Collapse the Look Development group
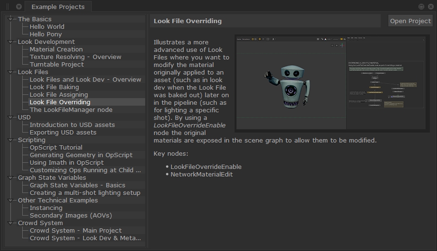The width and height of the screenshot is (437, 251). 10,42
